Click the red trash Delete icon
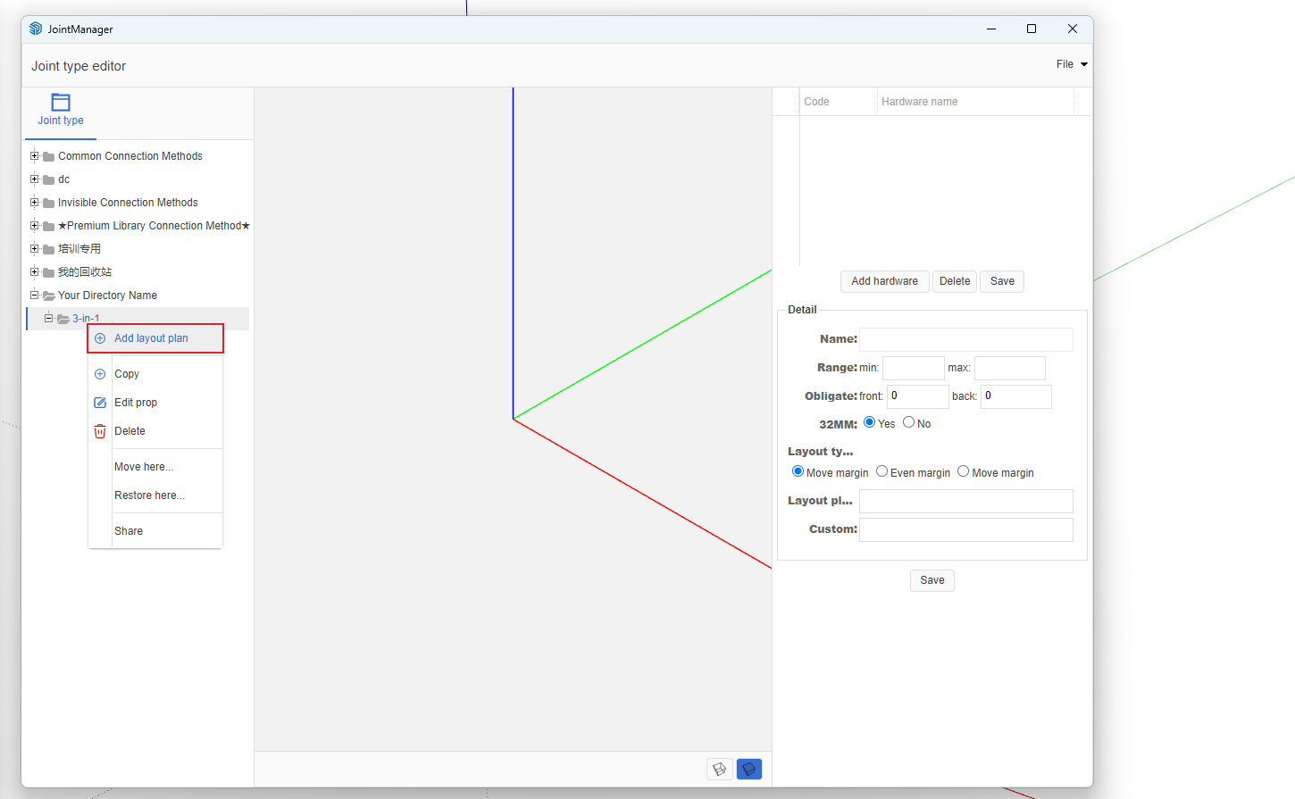This screenshot has width=1295, height=799. (x=100, y=431)
